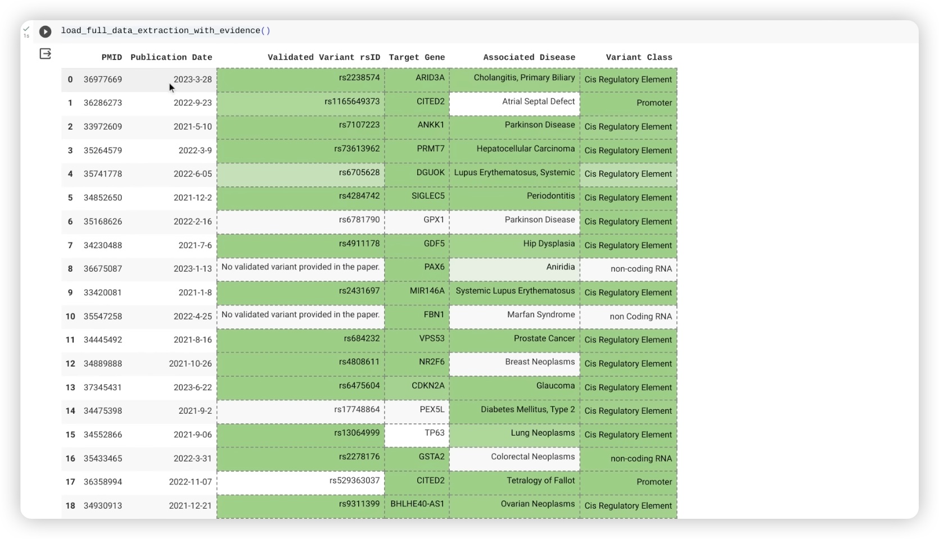Screen dimensions: 939x539
Task: Select publication date 2022-9-23
Action: click(171, 103)
